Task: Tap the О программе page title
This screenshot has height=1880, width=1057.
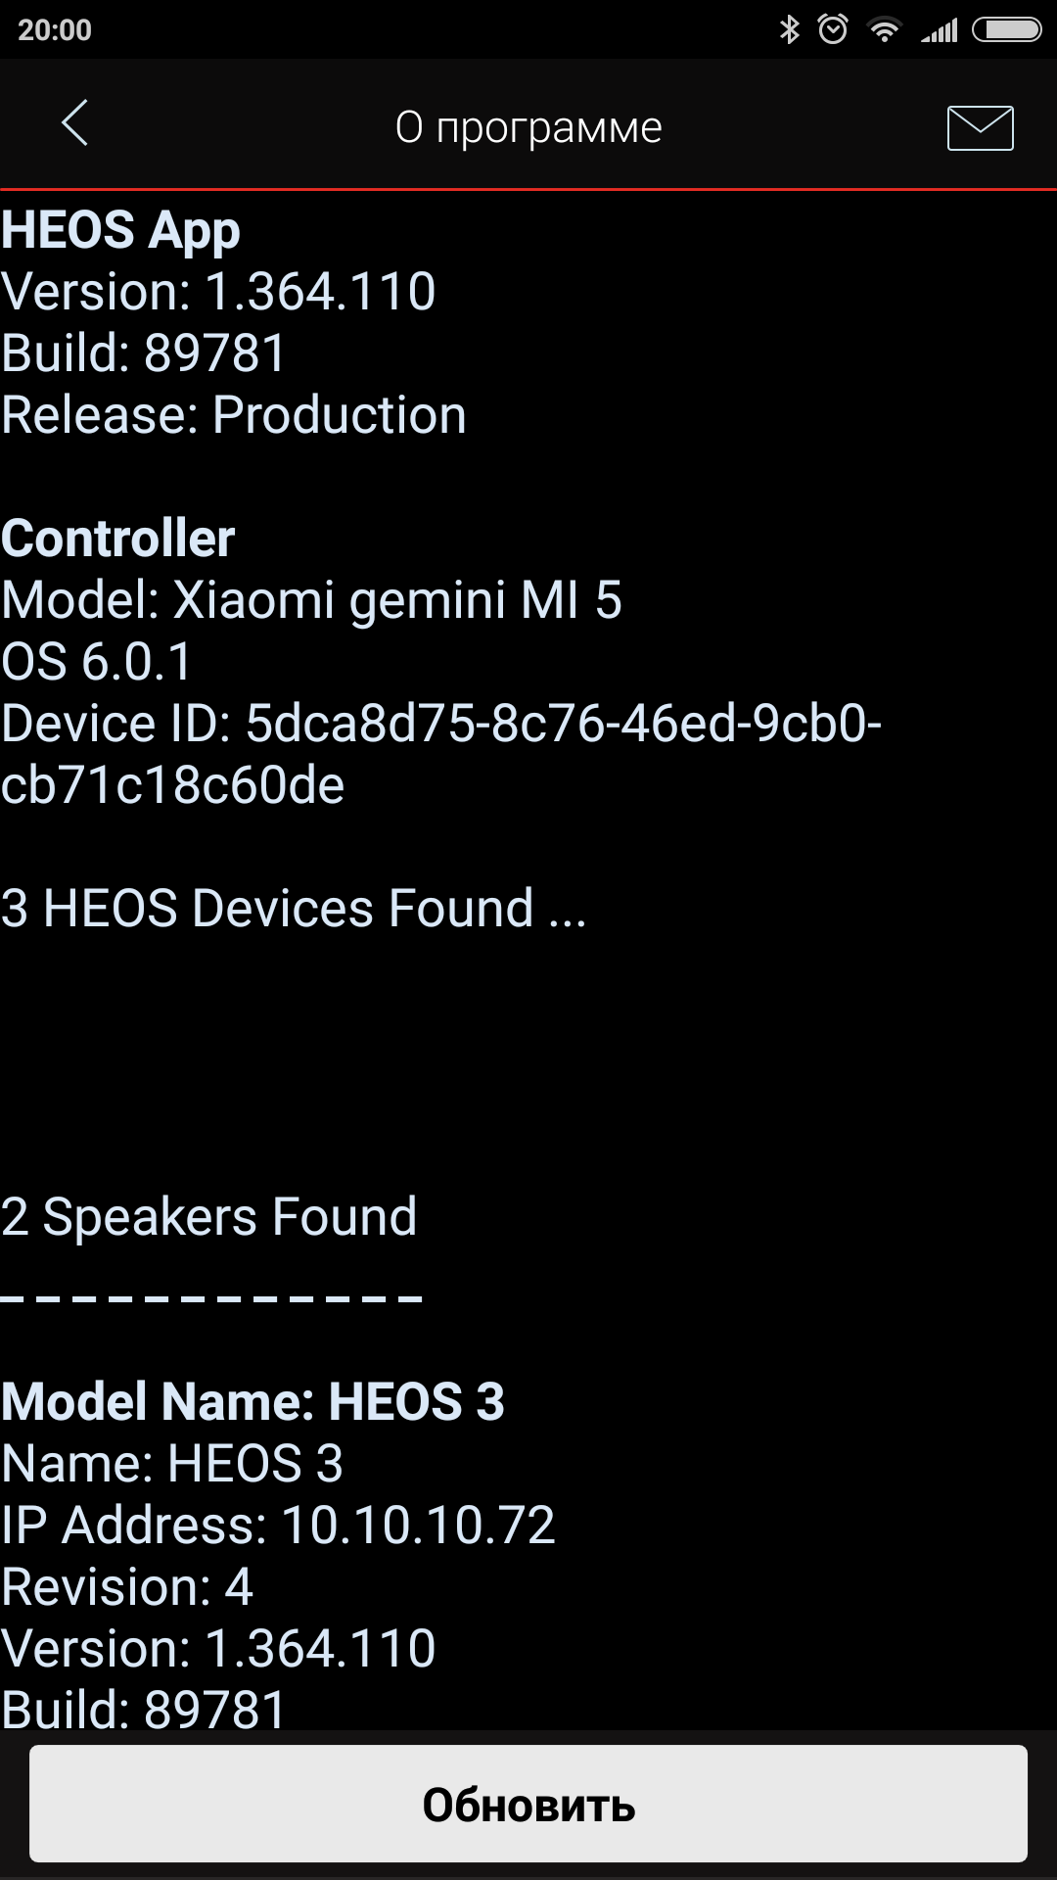Action: point(528,127)
